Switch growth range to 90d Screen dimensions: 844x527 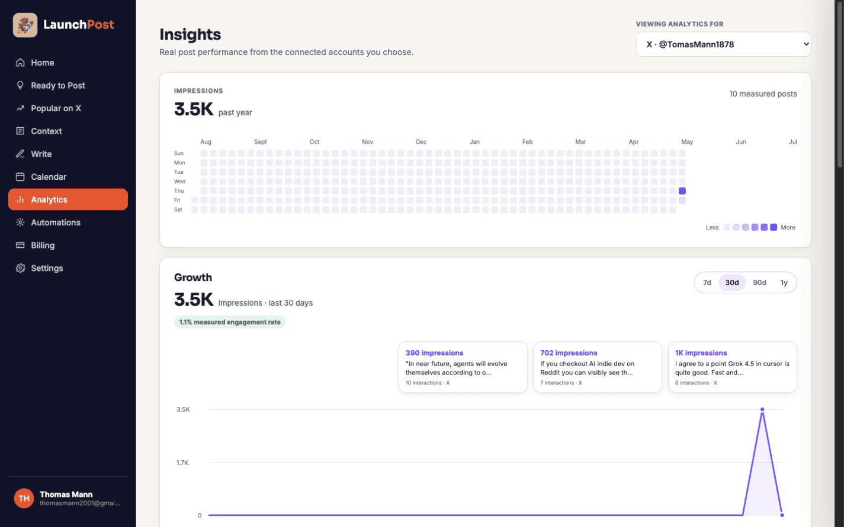coord(759,283)
